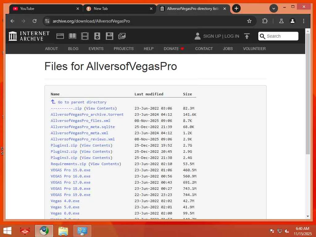
Task: Open the ABOUT menu item
Action: point(52,48)
